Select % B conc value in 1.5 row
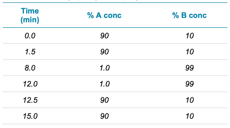 (190, 52)
